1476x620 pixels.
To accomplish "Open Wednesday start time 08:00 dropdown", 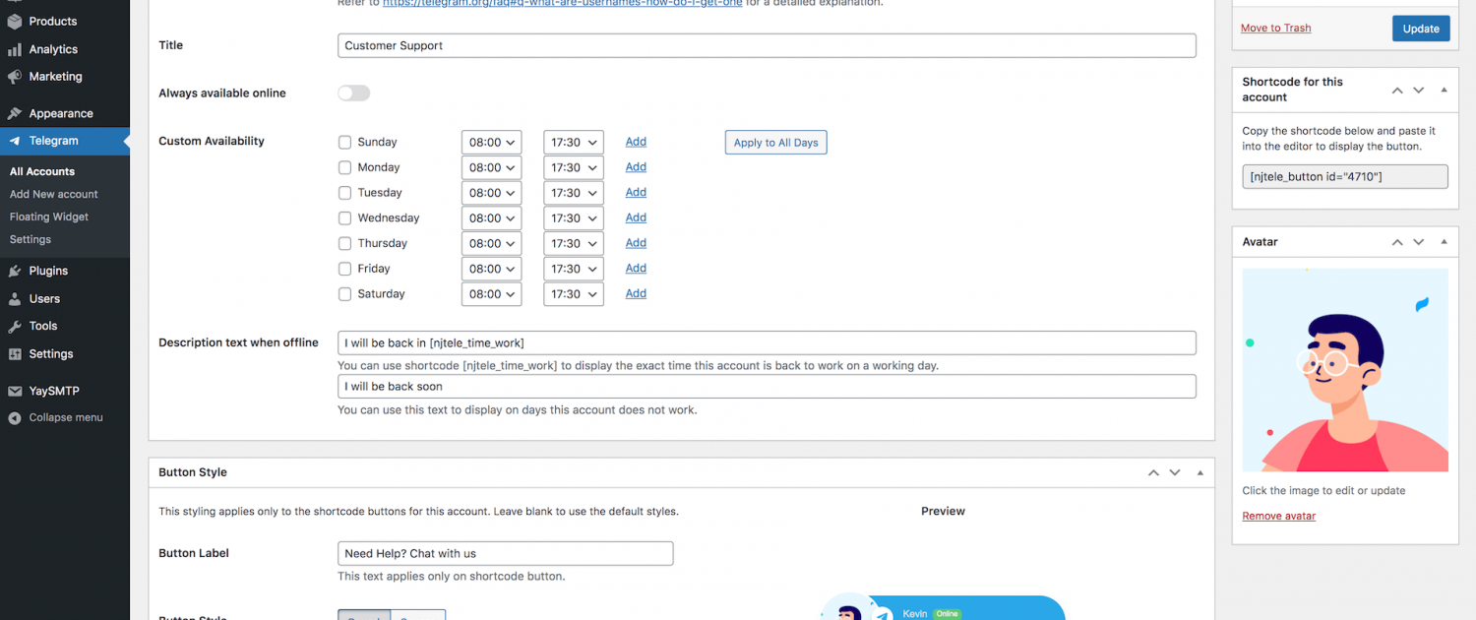I will pos(491,217).
